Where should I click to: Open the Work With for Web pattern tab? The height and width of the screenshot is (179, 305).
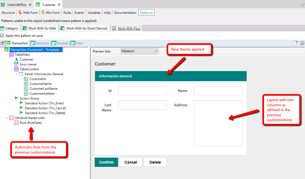tap(39, 28)
